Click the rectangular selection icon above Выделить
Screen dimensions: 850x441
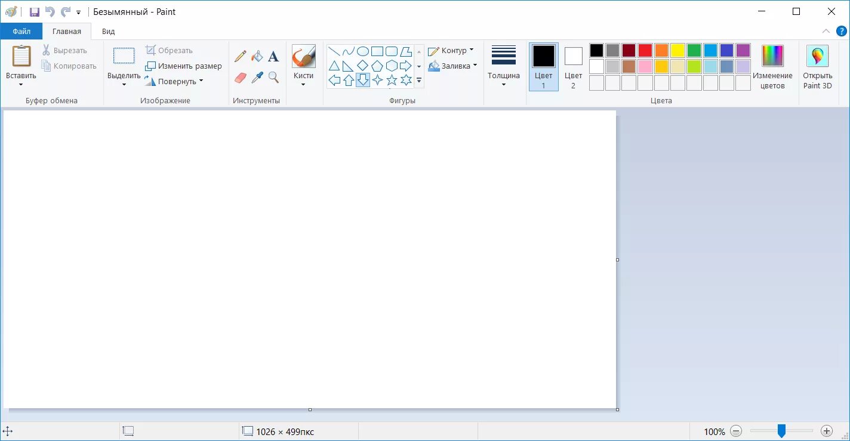(x=124, y=56)
